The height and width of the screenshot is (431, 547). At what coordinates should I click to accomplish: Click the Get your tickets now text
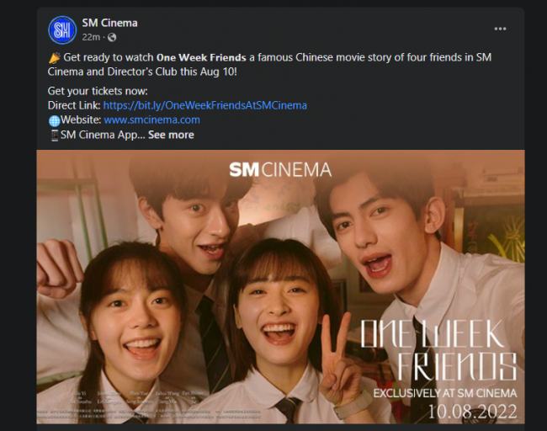[98, 91]
